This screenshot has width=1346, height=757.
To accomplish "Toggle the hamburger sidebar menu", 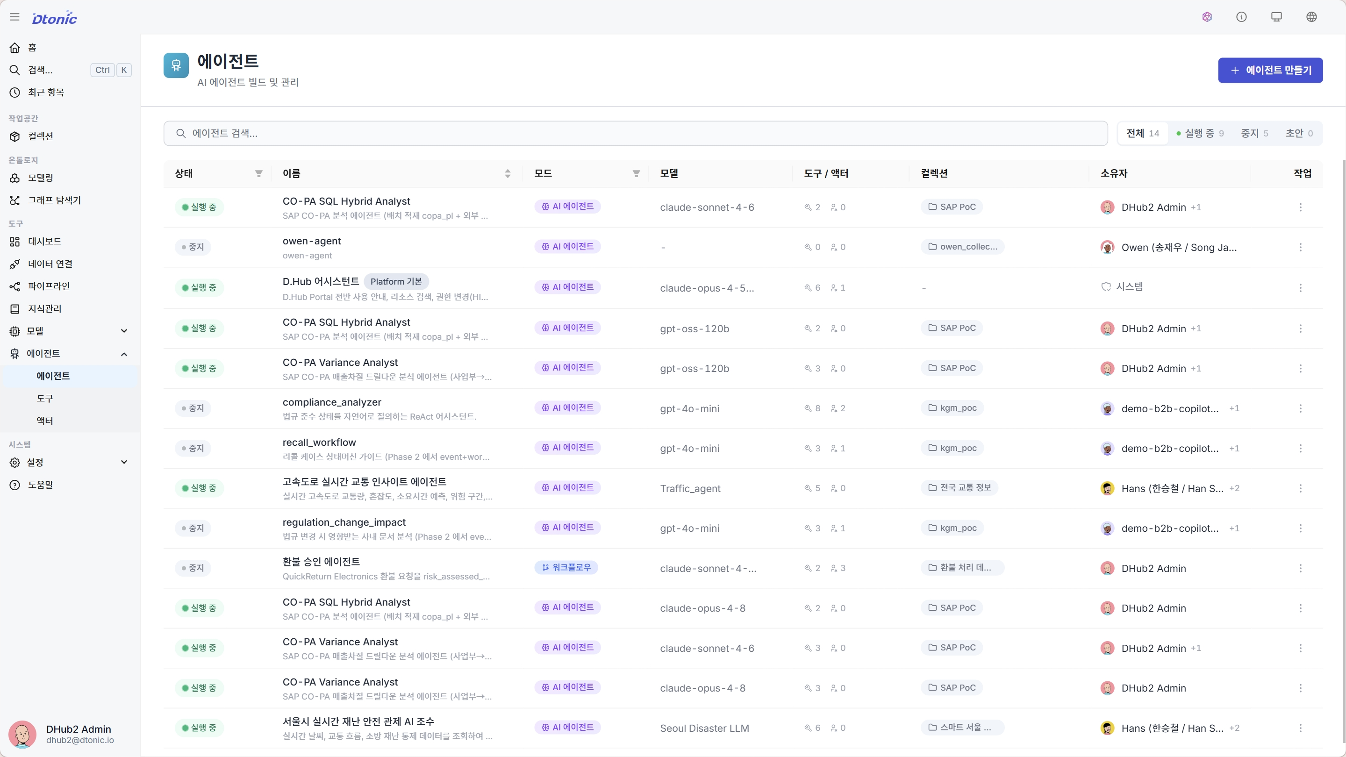I will (x=14, y=17).
